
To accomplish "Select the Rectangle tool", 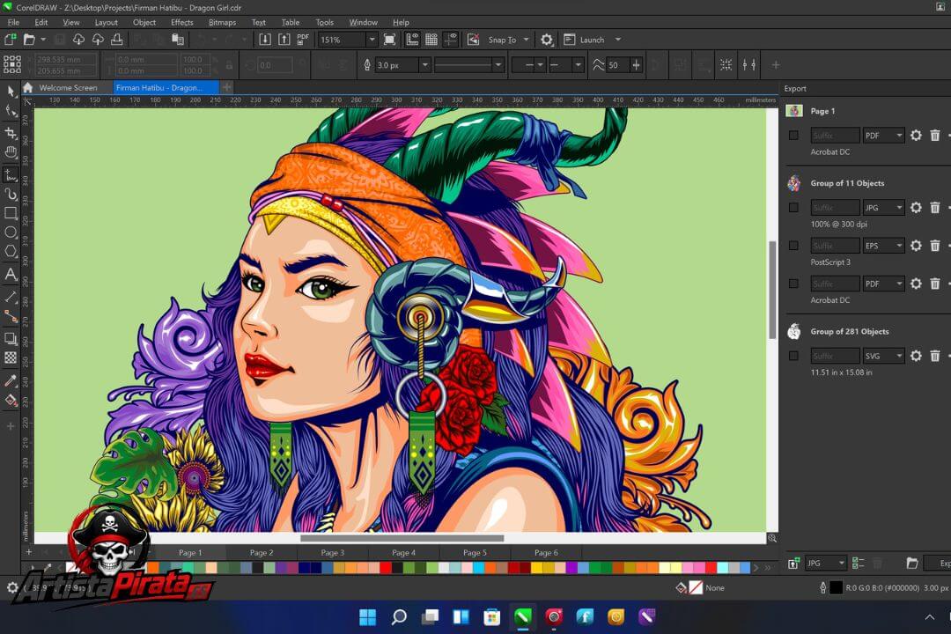I will [11, 213].
